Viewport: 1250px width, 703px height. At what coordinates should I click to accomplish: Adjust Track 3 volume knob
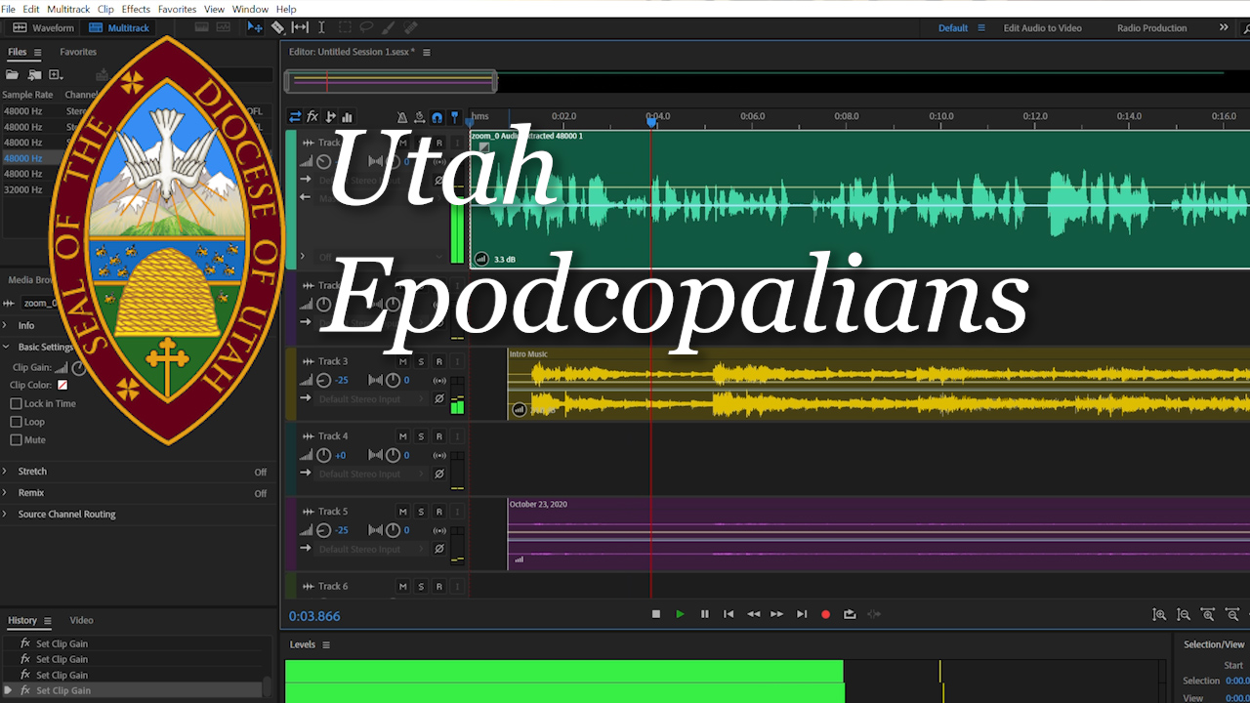(x=323, y=380)
